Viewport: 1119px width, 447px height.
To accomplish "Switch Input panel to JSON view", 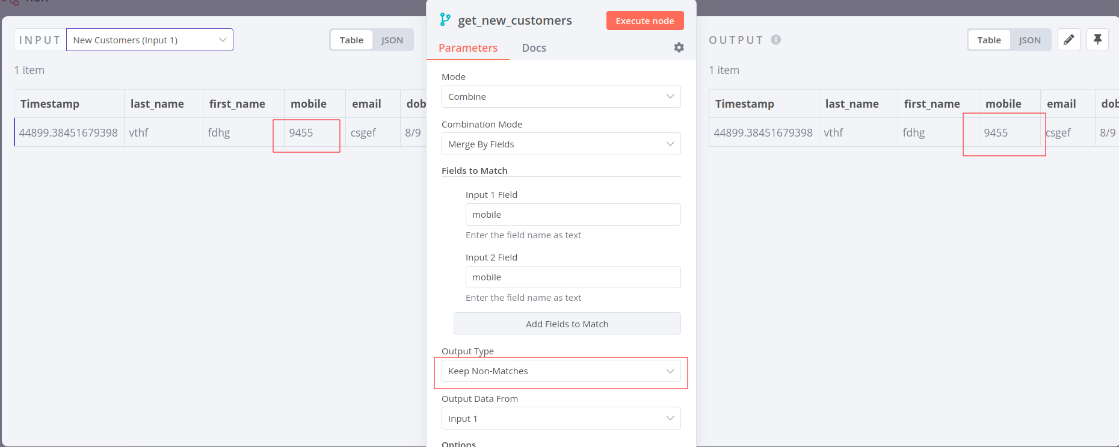I will click(x=392, y=40).
